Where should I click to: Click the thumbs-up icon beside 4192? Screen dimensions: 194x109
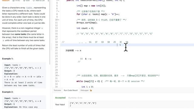[14, 1]
